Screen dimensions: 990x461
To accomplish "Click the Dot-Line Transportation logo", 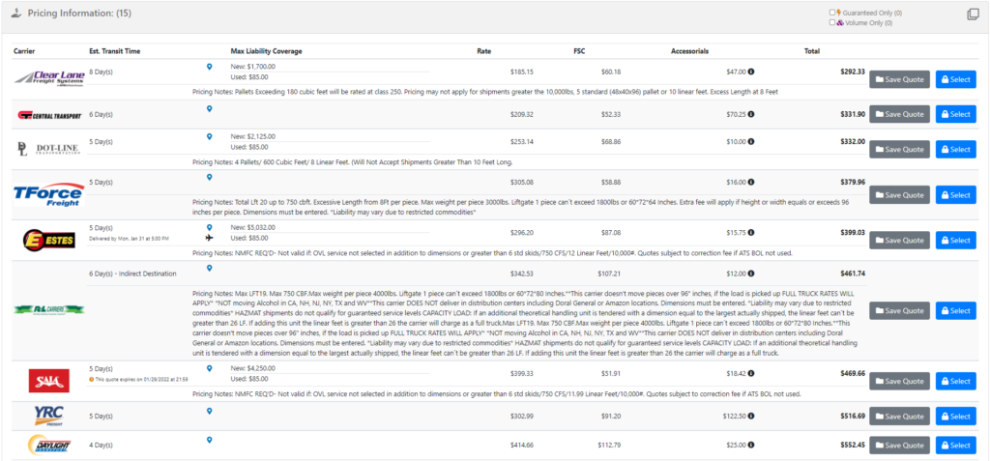I will 48,149.
